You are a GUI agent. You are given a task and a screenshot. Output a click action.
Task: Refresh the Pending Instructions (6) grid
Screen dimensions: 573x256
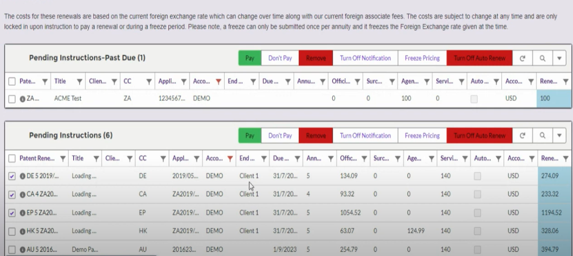pyautogui.click(x=522, y=136)
